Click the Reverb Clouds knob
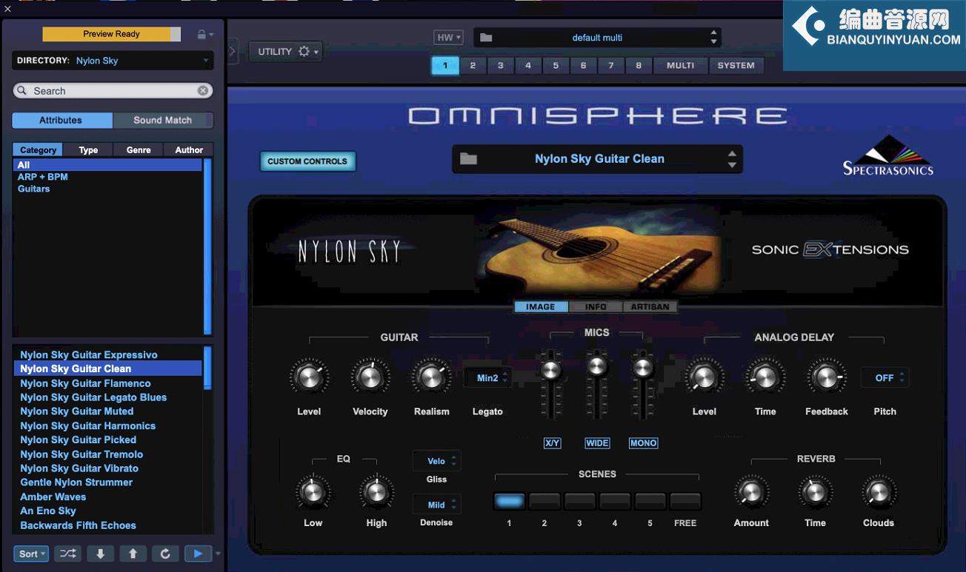Image resolution: width=966 pixels, height=572 pixels. pos(879,492)
